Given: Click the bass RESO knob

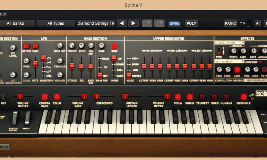Looking at the screenshot, I should pyautogui.click(x=81, y=45).
